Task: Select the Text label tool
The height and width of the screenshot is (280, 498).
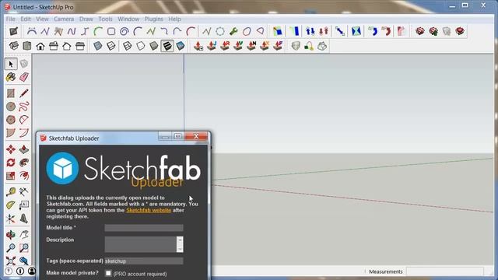Action: tap(24, 205)
